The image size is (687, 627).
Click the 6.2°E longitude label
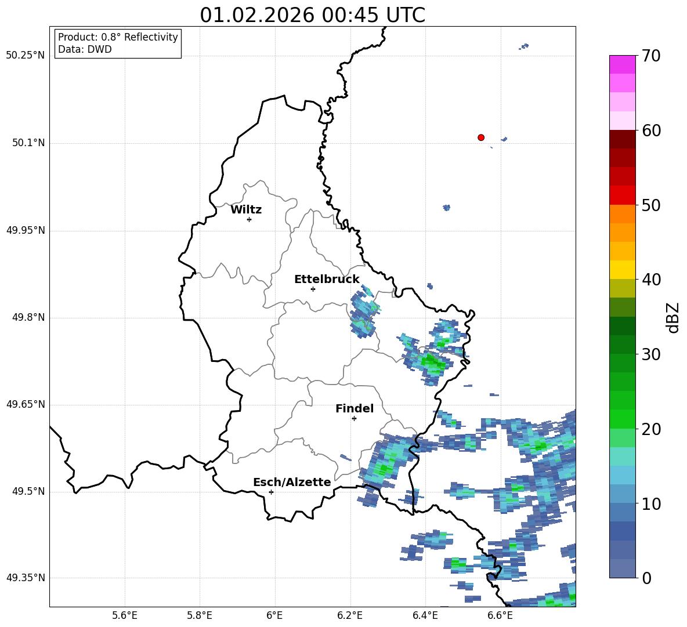click(x=350, y=615)
